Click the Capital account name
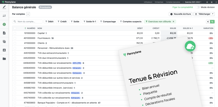This screenshot has width=218, height=107. point(41,33)
